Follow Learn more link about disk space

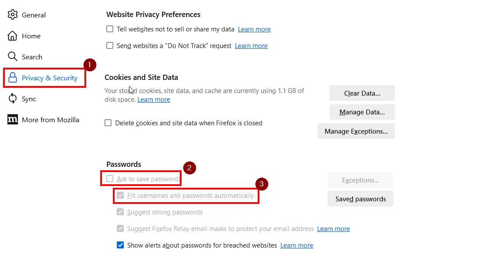point(154,100)
